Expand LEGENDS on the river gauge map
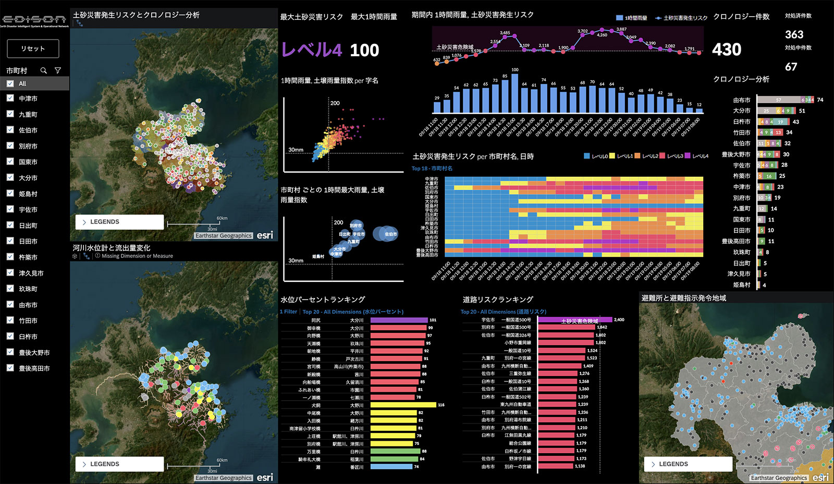The height and width of the screenshot is (484, 834). [119, 464]
